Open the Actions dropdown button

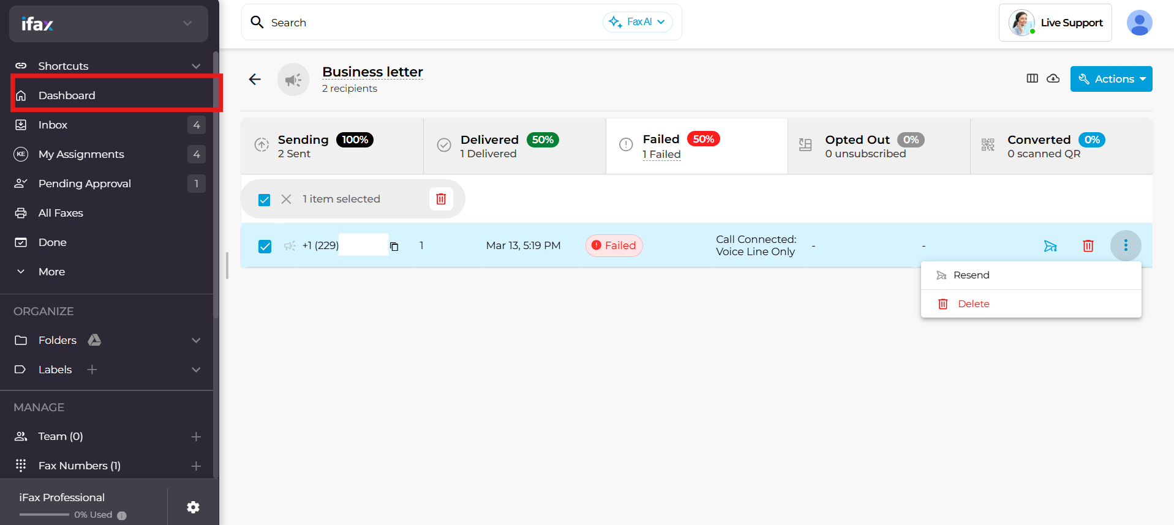(1111, 79)
